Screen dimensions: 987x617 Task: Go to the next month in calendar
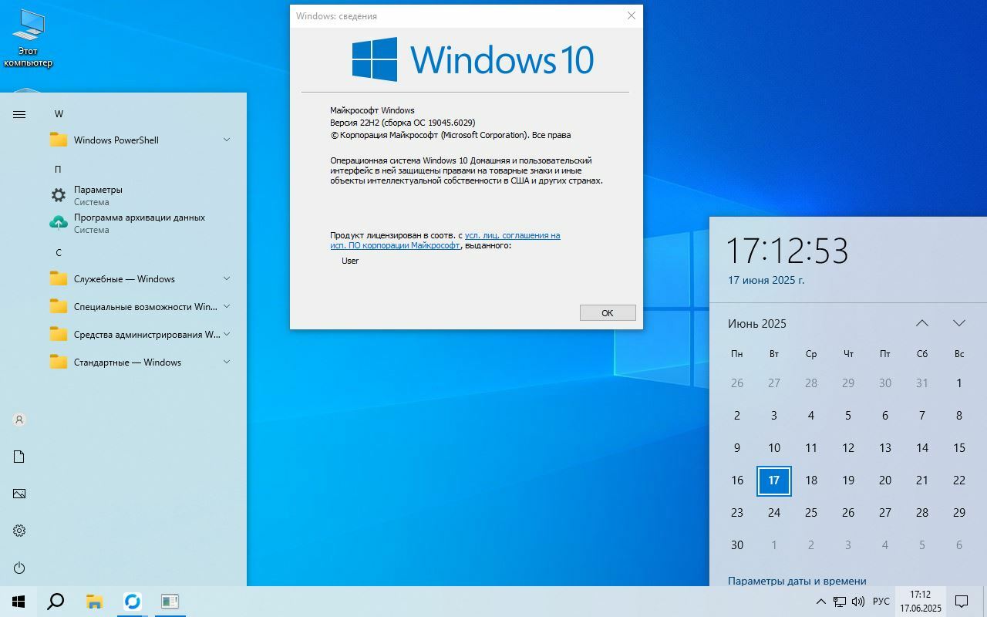click(x=958, y=323)
